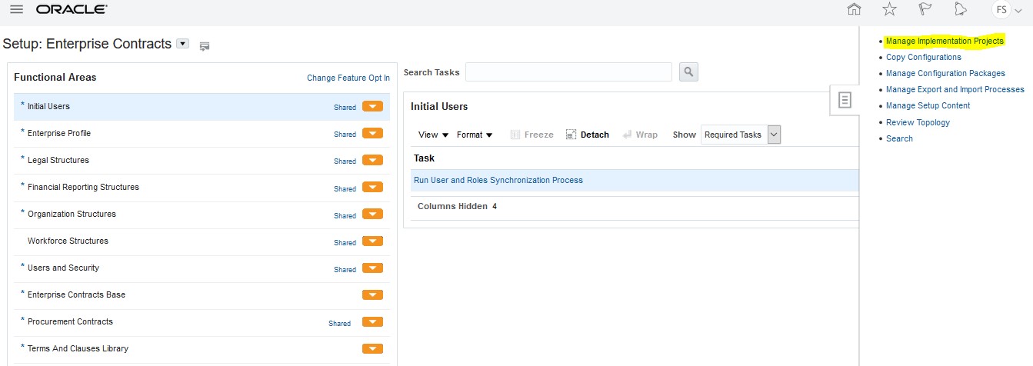The height and width of the screenshot is (366, 1033).
Task: Open the View menu
Action: point(433,135)
